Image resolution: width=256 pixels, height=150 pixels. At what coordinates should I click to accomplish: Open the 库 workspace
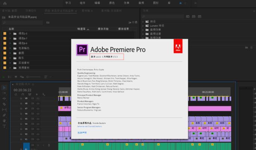coord(169,3)
